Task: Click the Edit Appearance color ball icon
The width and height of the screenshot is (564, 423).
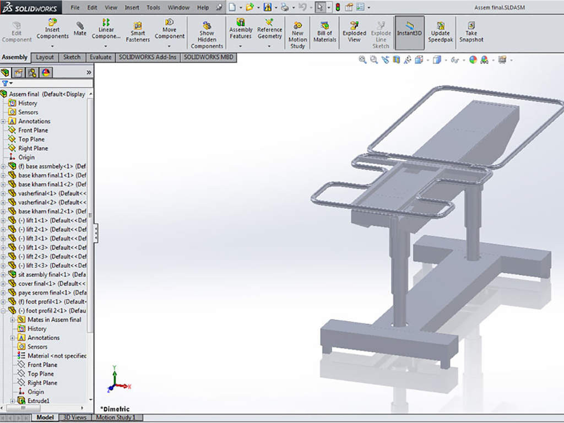Action: point(473,60)
